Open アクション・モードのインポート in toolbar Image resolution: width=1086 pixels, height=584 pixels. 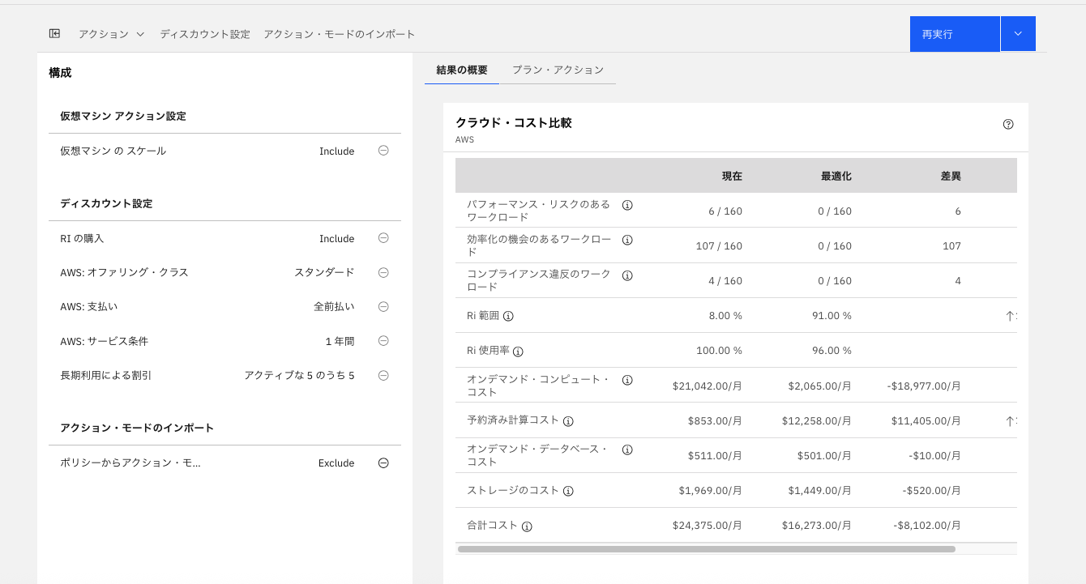point(339,34)
